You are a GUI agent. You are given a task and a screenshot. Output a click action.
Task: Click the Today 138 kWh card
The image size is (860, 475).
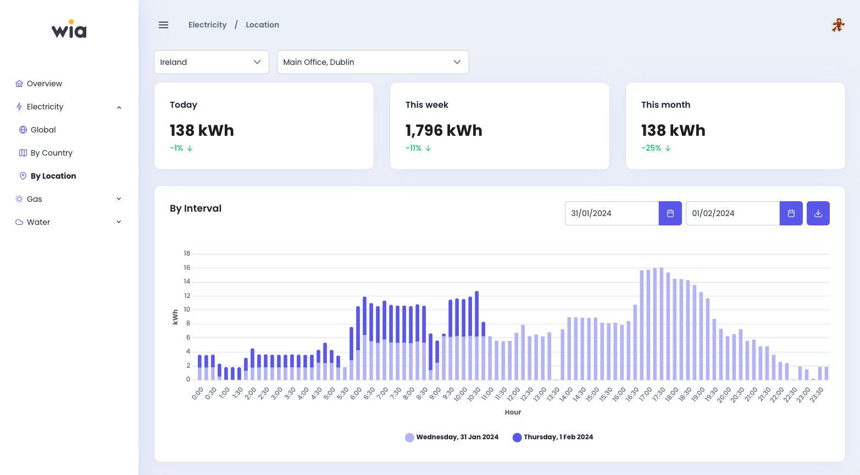click(x=264, y=126)
